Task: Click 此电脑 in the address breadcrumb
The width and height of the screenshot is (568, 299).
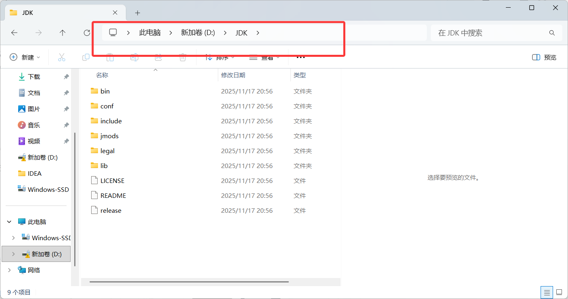Action: coord(150,33)
